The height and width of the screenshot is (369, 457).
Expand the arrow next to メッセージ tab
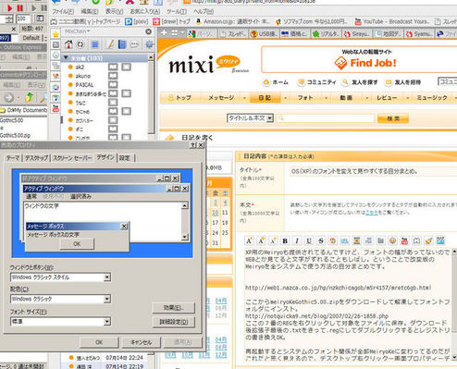244,98
